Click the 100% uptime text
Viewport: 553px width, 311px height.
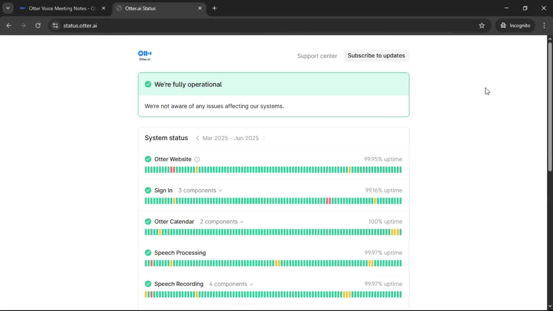[x=385, y=221]
